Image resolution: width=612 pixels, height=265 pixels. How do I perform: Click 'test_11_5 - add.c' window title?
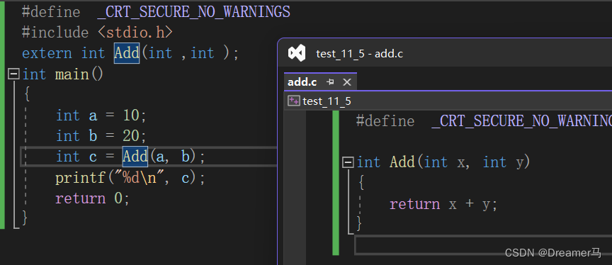359,54
